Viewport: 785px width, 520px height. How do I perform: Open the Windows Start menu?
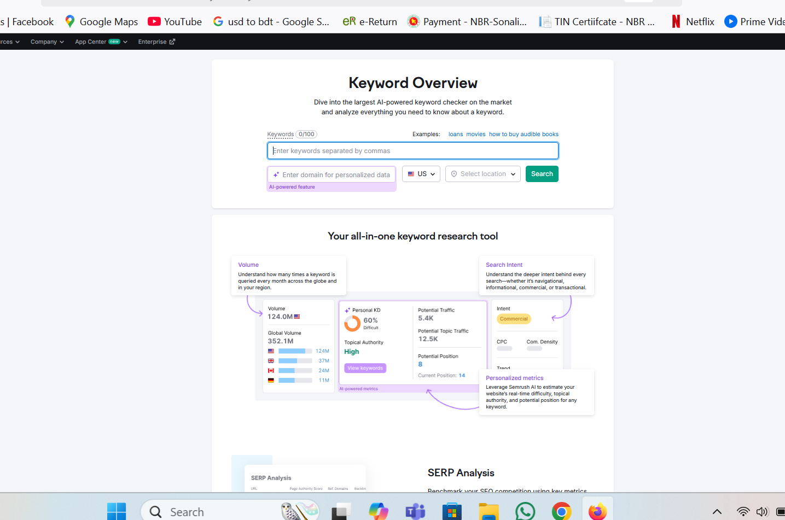click(x=117, y=512)
